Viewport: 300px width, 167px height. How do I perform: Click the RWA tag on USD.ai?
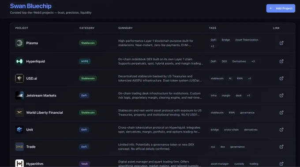[x=240, y=78]
